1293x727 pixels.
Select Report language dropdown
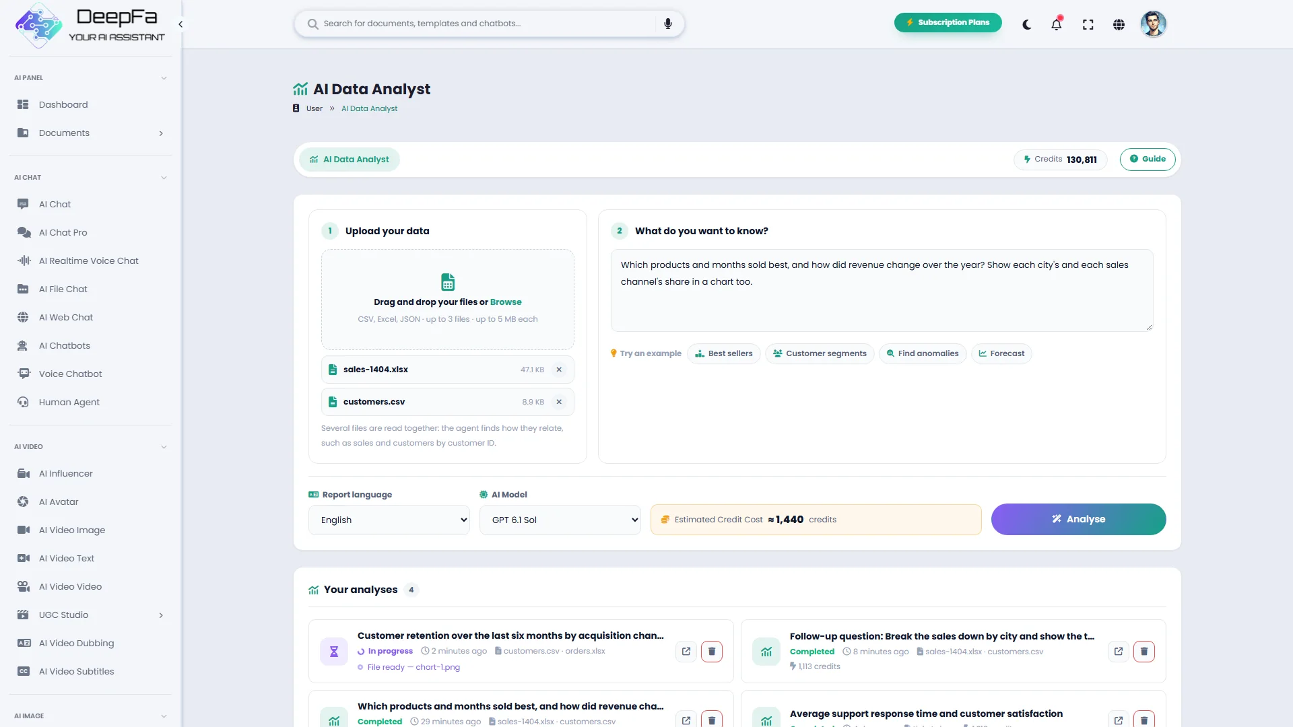click(389, 520)
